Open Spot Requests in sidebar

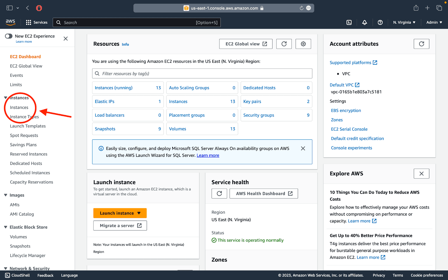pyautogui.click(x=24, y=136)
